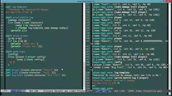Click REPL input cursor on line 156
Viewport: 172px width, 96px height.
pos(115,88)
